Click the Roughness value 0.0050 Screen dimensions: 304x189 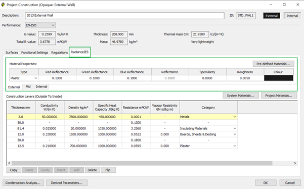point(245,78)
